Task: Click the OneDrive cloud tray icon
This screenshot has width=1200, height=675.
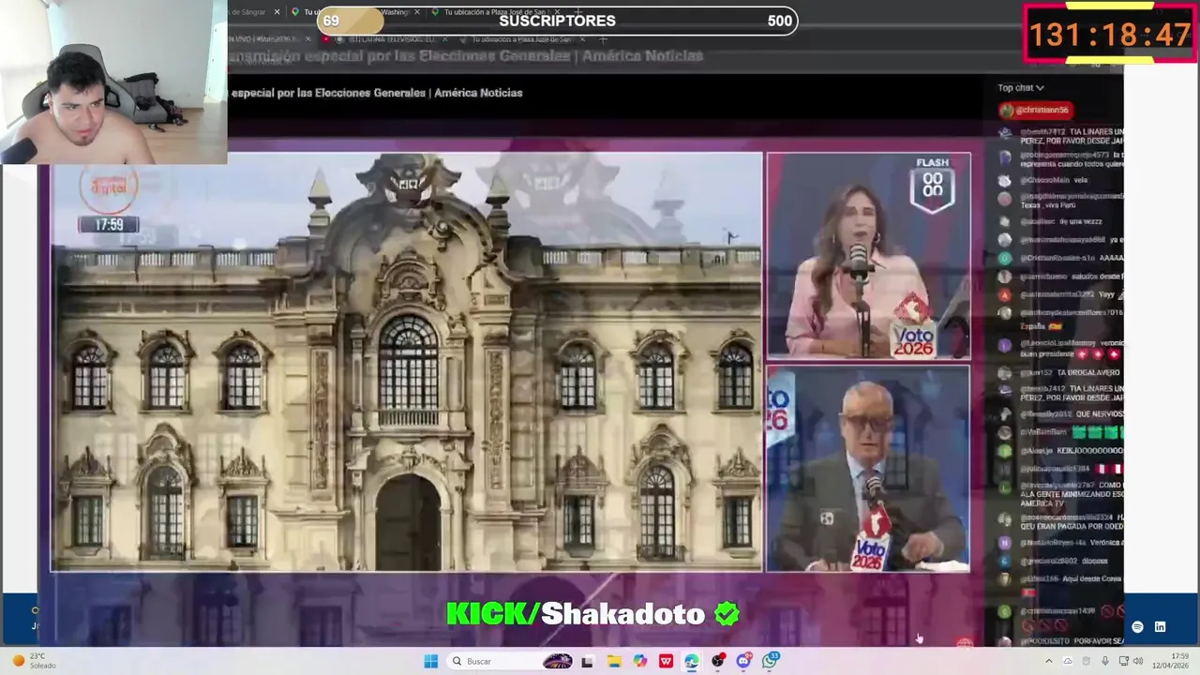Action: pos(1068,661)
